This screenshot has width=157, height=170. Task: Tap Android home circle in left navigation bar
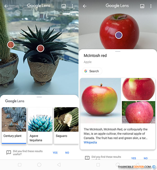pos(39,165)
